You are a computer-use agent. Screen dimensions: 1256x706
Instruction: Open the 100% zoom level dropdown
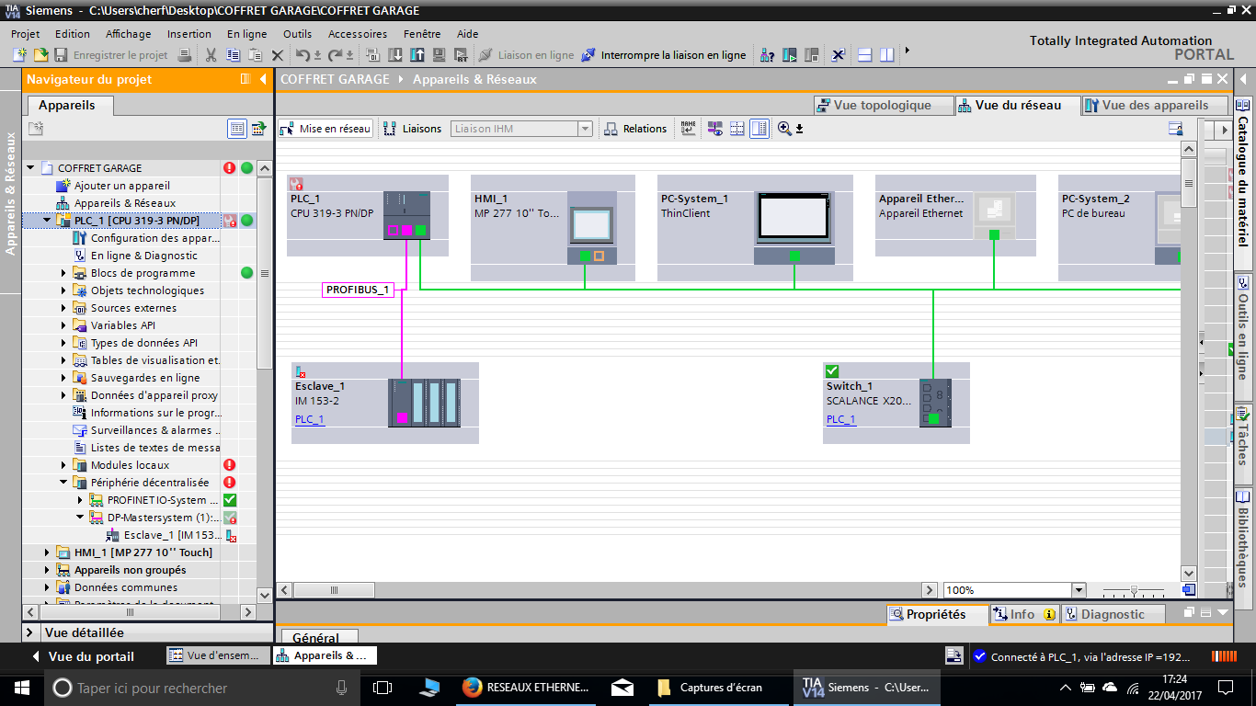click(1079, 590)
